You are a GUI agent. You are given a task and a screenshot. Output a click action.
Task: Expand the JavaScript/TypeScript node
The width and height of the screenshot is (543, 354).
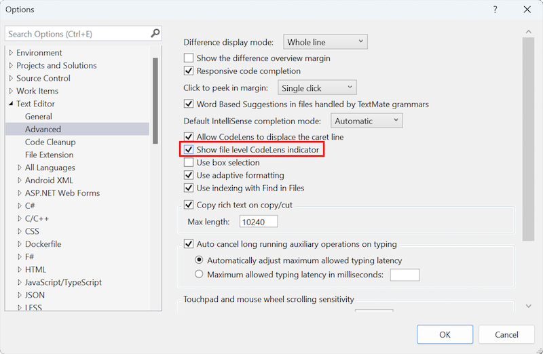click(x=20, y=282)
